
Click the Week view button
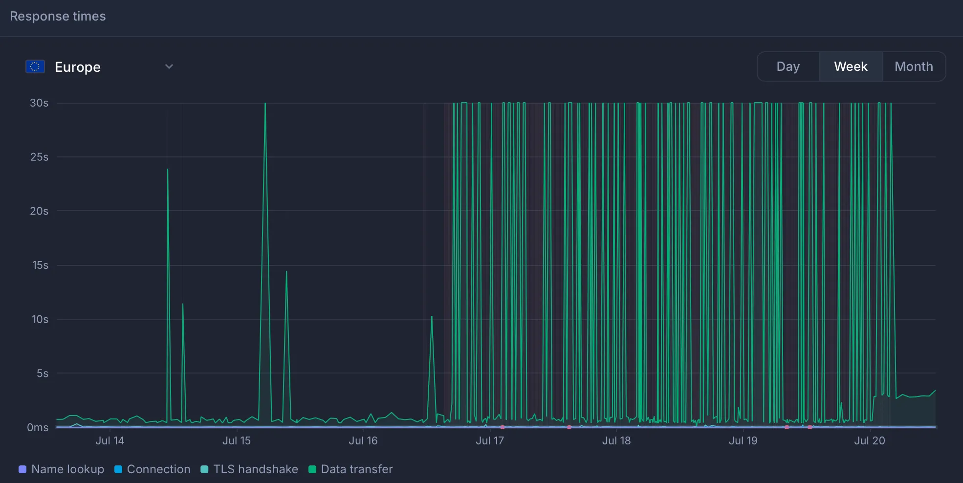click(x=850, y=66)
